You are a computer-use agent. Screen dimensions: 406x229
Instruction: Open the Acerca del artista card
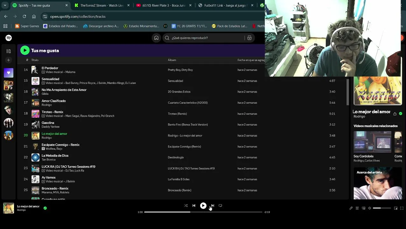point(378,184)
